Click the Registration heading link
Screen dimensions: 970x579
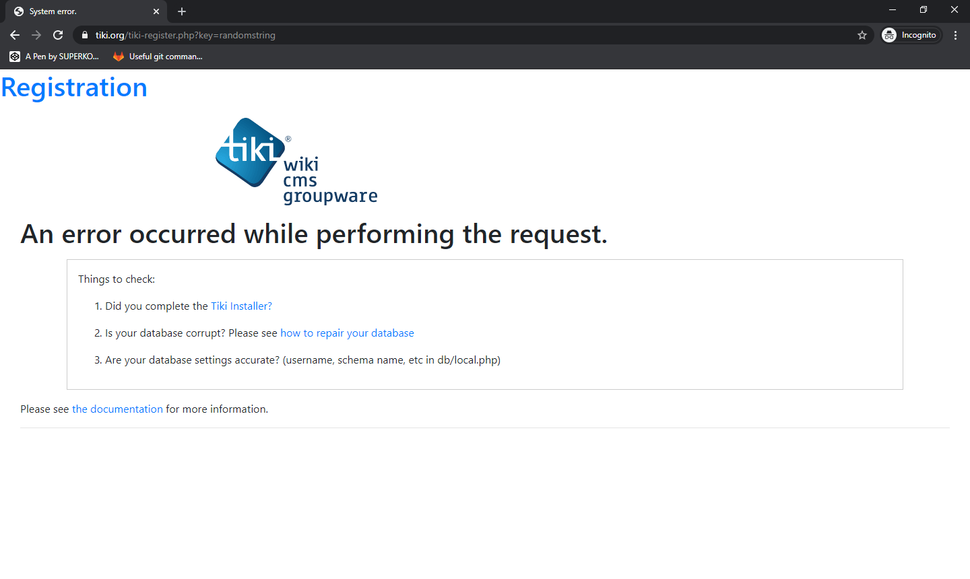click(74, 88)
